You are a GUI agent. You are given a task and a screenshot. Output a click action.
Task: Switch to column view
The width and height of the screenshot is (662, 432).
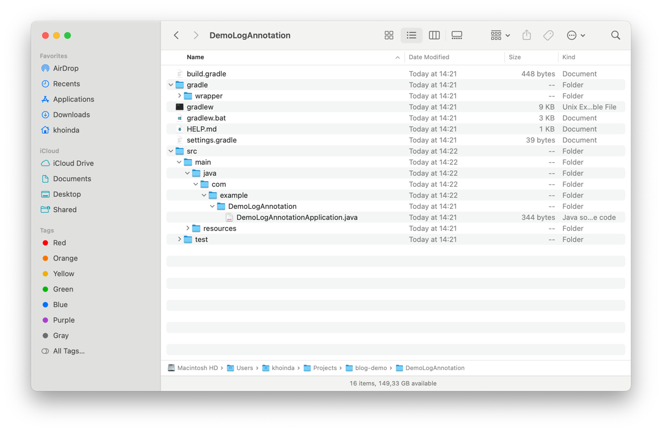coord(434,35)
